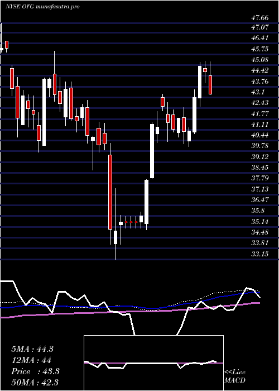The width and height of the screenshot is (279, 391).
Task: Select the 36.47 price level label
Action: point(260,200)
